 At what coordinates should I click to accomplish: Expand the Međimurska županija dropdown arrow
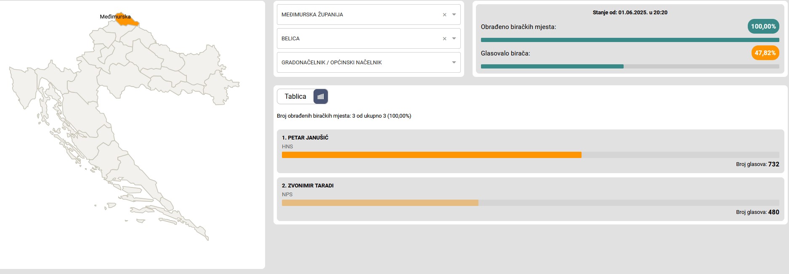click(454, 15)
